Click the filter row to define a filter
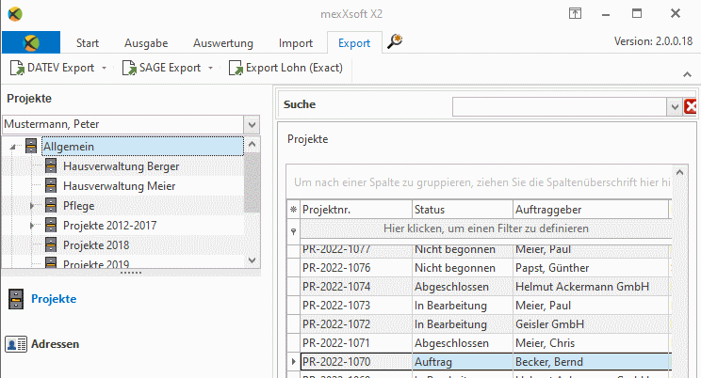This screenshot has width=701, height=378. [485, 228]
